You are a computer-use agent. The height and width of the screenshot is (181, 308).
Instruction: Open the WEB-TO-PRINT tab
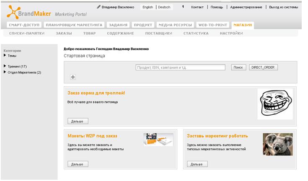click(213, 25)
